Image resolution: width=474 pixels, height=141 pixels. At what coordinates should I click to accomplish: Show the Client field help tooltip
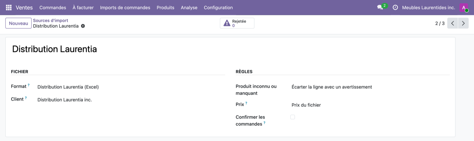point(26,98)
